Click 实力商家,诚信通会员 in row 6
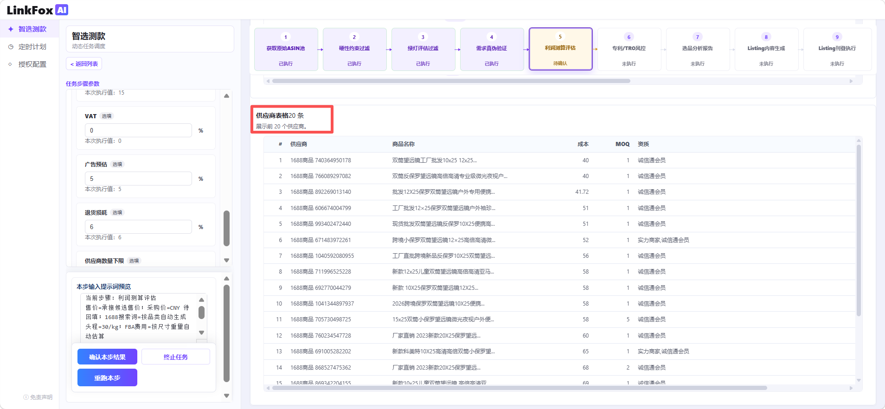Image resolution: width=885 pixels, height=409 pixels. coord(663,240)
